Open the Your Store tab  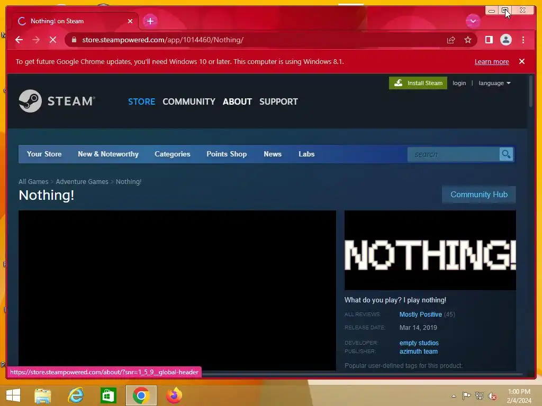(44, 154)
